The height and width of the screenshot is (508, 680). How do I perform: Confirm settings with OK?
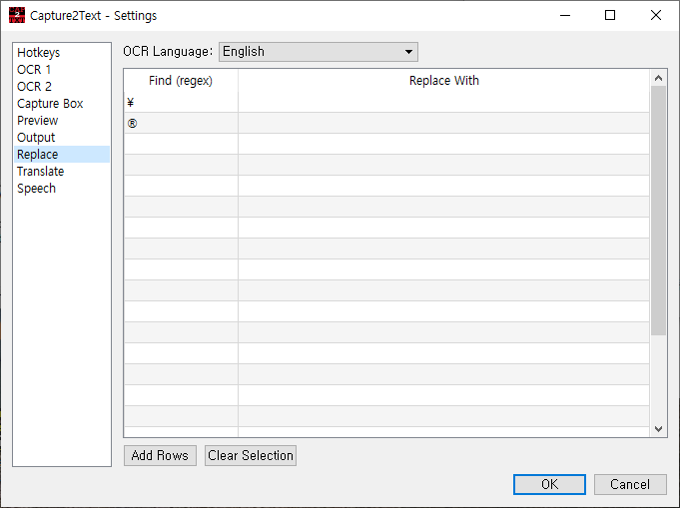549,484
